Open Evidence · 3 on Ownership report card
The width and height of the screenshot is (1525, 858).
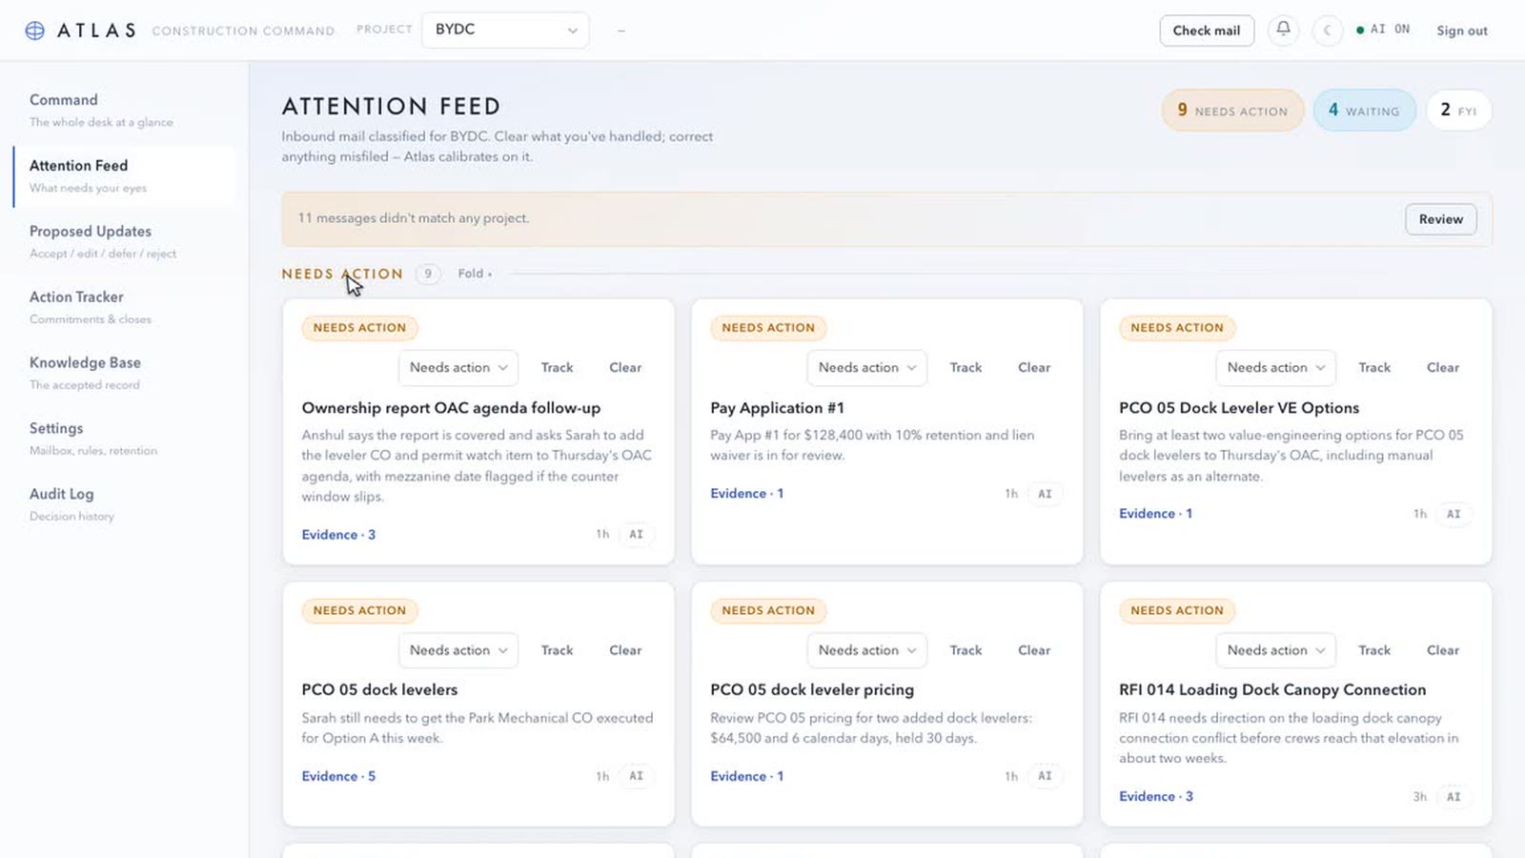338,535
